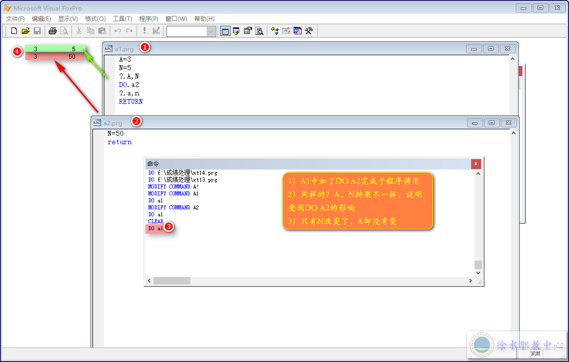Viewport: 569px width, 362px height.
Task: Click the NUM indicator in status bar
Action: (x=536, y=353)
